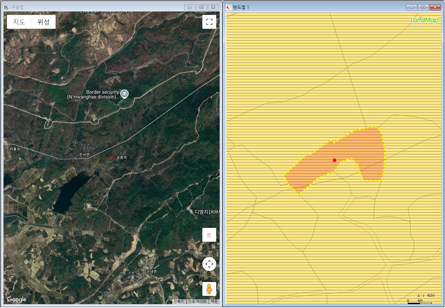Toggle fullscreen view on the Google map

[x=209, y=22]
